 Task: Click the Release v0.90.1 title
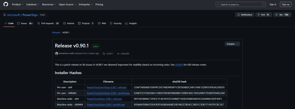(x=72, y=45)
